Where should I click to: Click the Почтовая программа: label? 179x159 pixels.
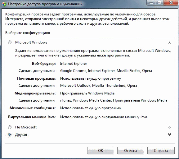36,78
